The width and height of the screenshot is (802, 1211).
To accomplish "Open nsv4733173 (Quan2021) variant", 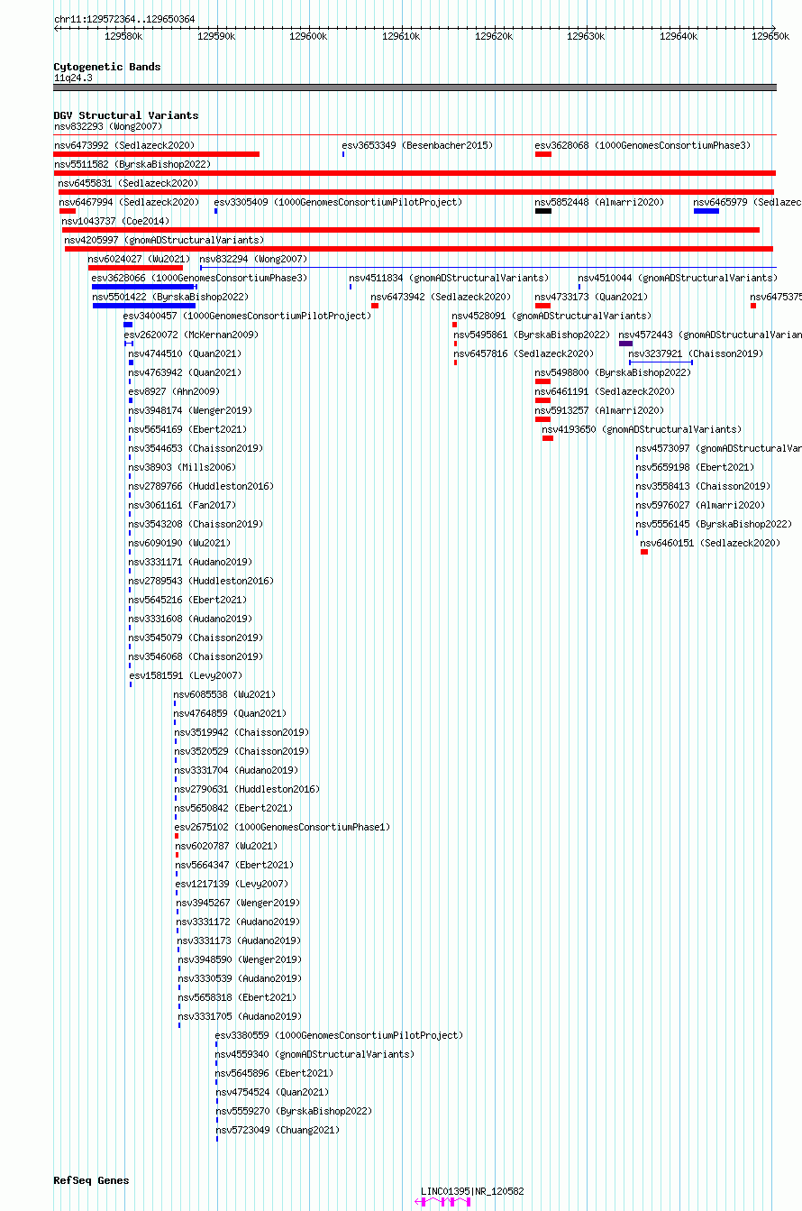I will pyautogui.click(x=591, y=297).
